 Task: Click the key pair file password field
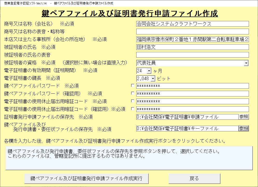pos(192,86)
